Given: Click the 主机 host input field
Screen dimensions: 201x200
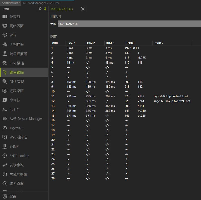Looking at the screenshot, I should [x=128, y=24].
